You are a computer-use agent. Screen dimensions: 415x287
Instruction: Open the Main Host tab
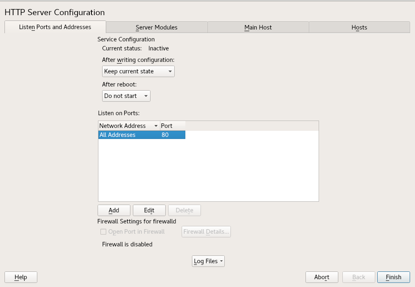click(258, 27)
